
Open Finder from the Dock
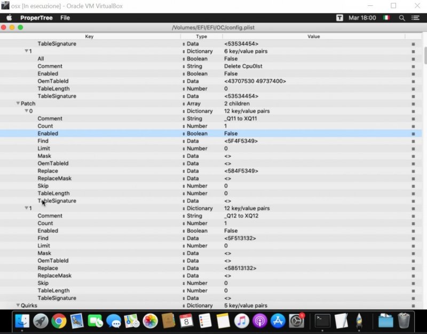22,321
